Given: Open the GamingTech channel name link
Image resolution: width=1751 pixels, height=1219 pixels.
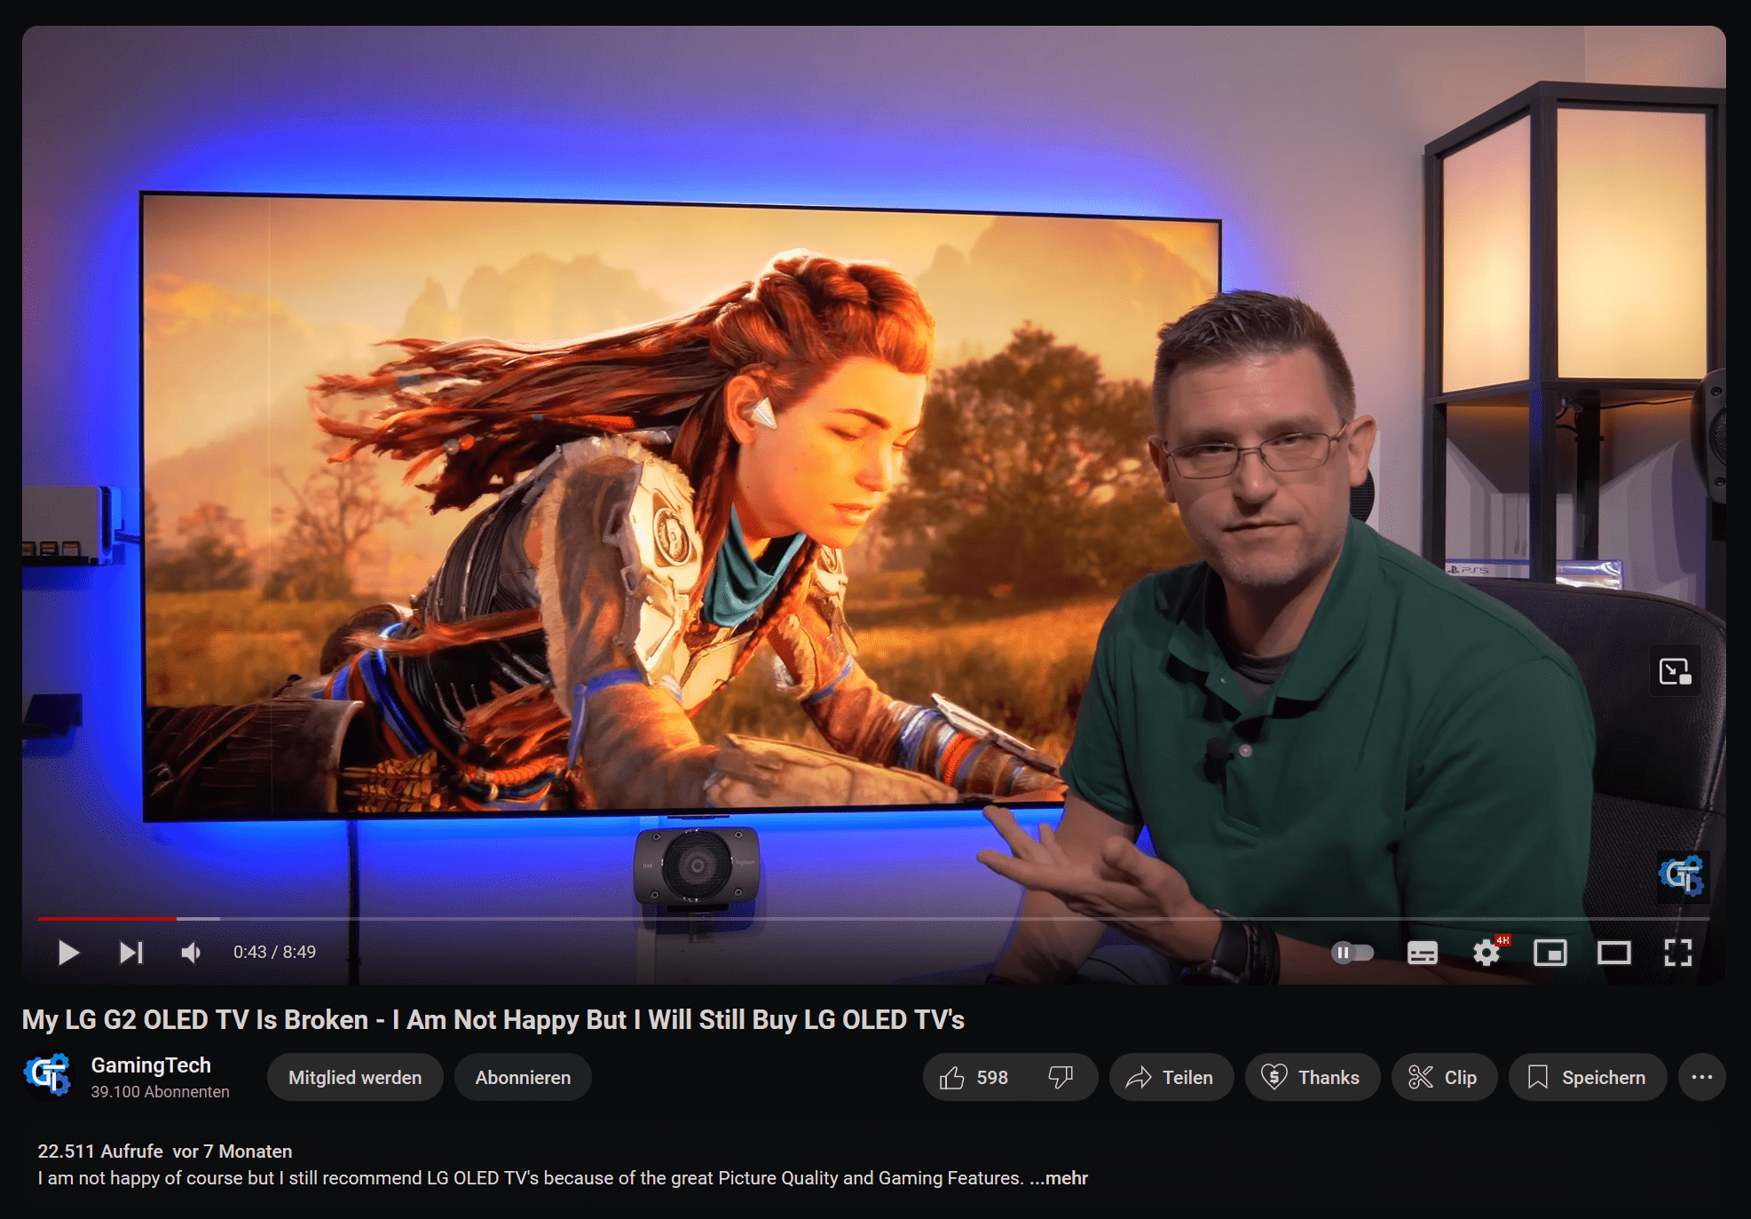Looking at the screenshot, I should coord(151,1065).
